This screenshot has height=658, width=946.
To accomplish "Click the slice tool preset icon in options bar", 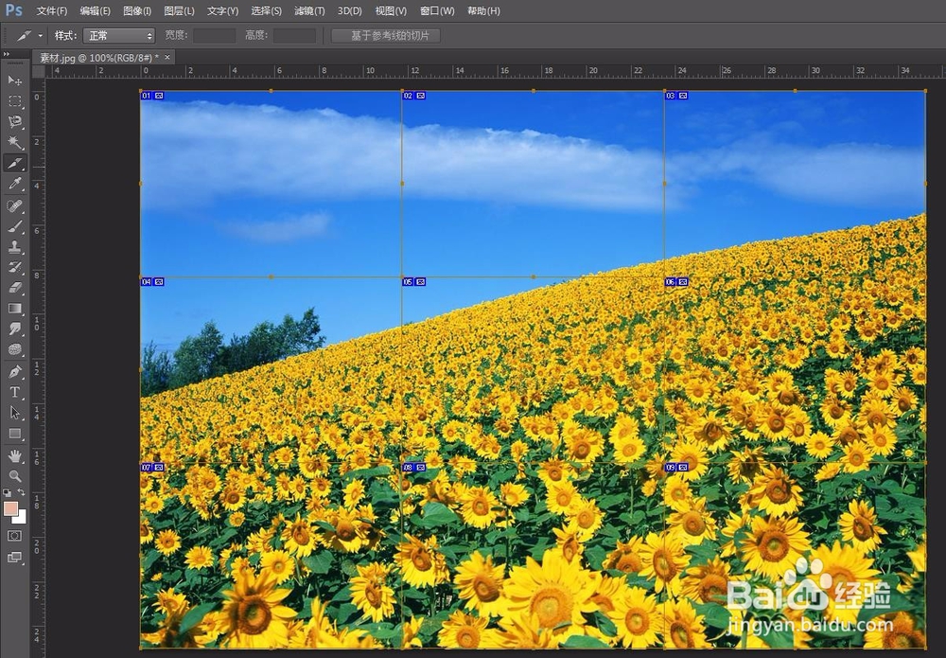I will (23, 36).
